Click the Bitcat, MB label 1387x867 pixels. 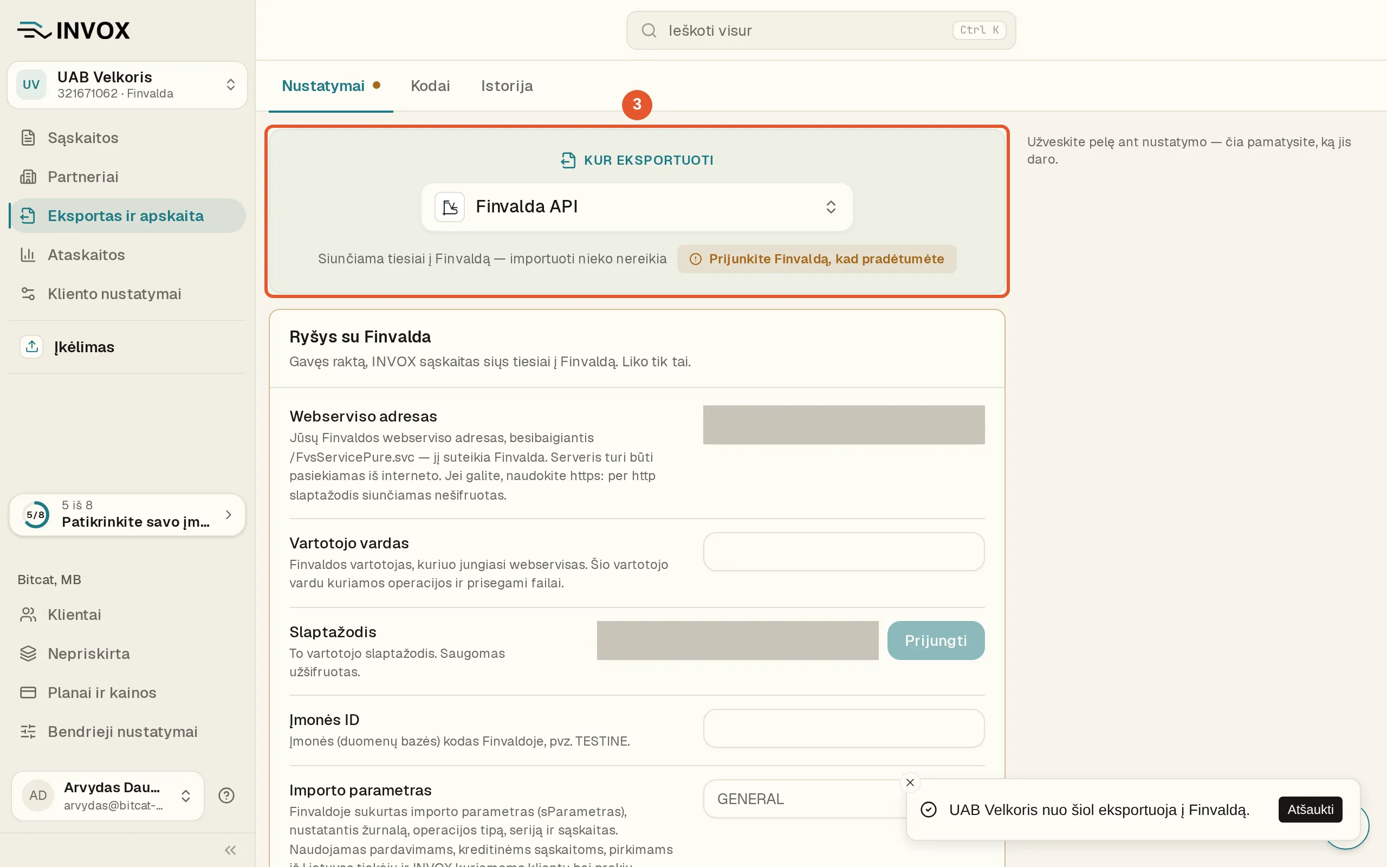point(49,580)
